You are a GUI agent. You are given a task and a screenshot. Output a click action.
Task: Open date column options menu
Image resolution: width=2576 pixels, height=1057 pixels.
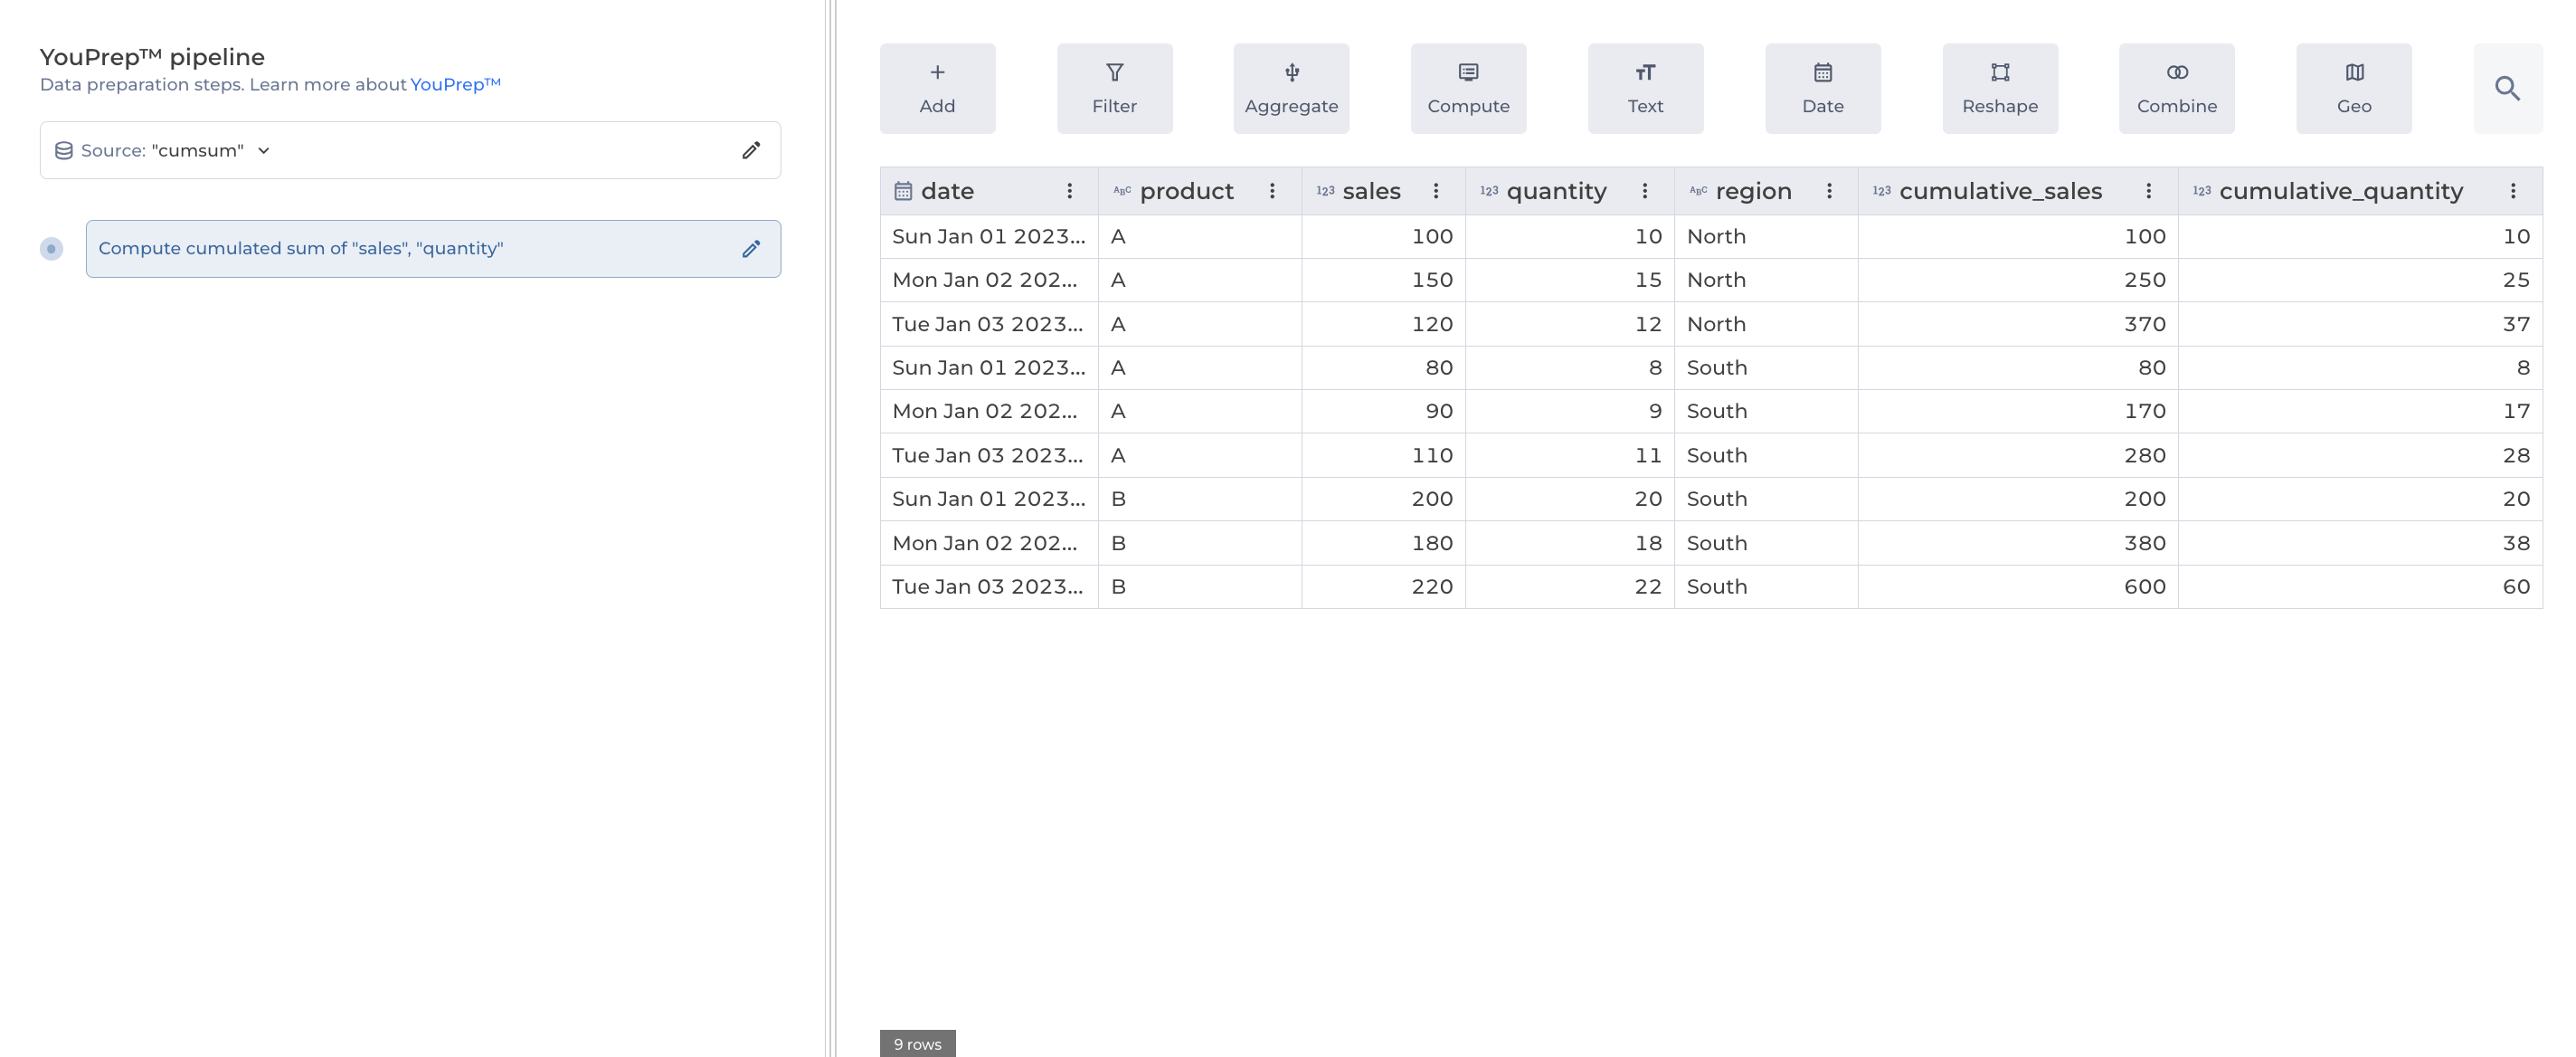click(x=1069, y=191)
